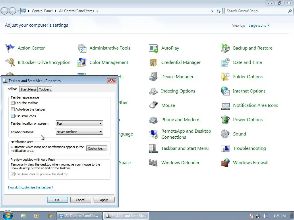
Task: Close the Taskbar and Start Menu Properties dialog
Action: (x=112, y=80)
